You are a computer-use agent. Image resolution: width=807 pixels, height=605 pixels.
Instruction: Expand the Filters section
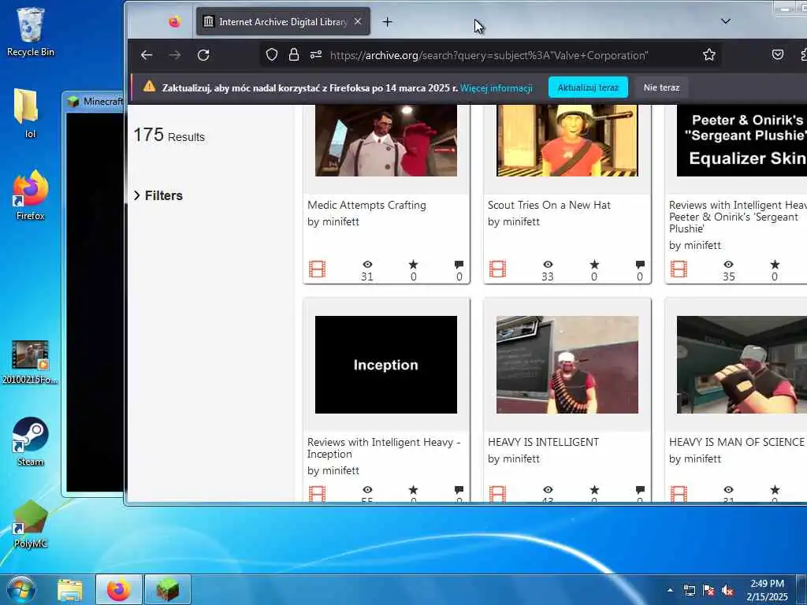158,195
